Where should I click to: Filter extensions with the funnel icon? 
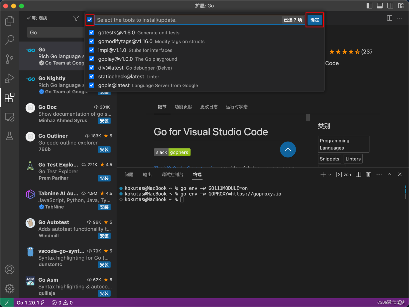[76, 18]
